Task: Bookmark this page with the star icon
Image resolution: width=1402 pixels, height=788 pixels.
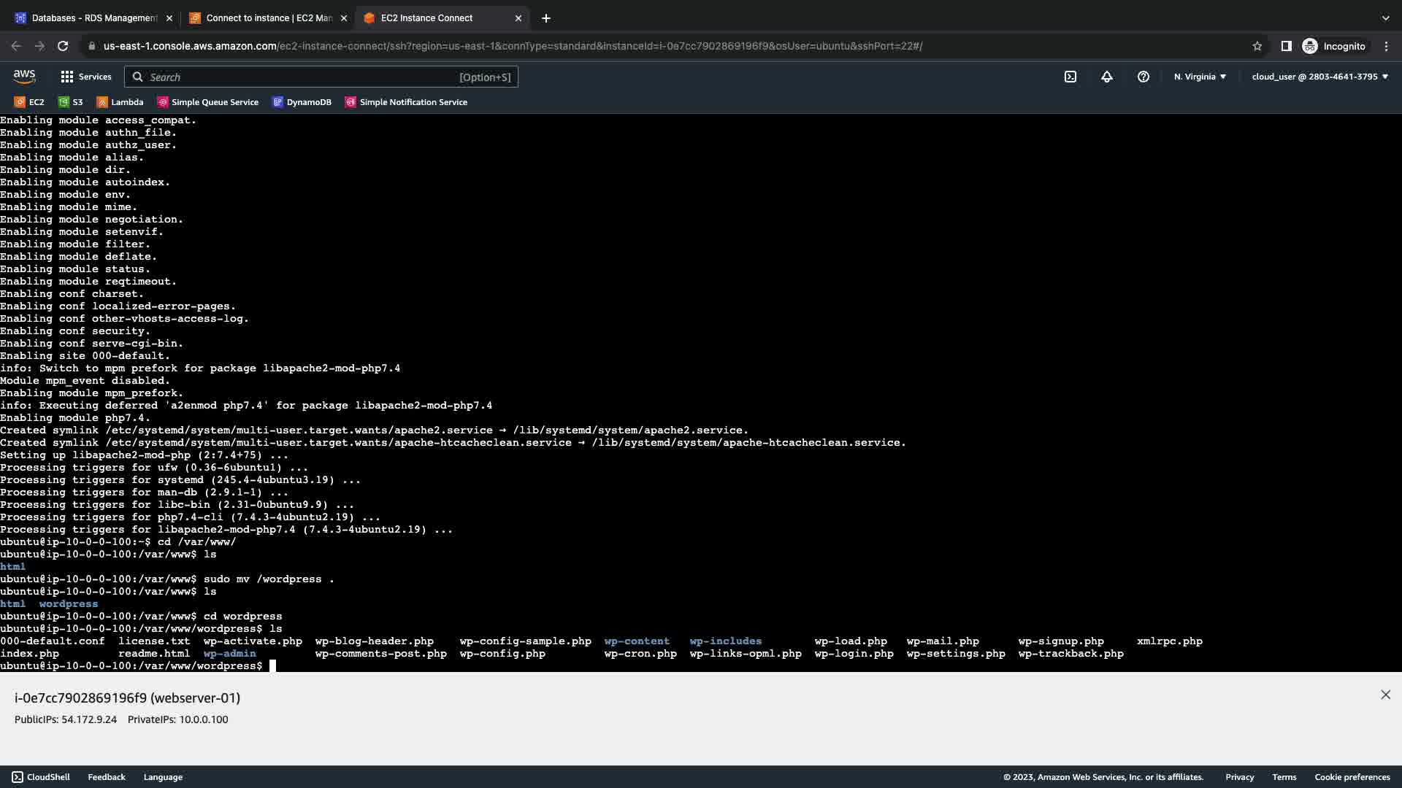Action: click(x=1257, y=46)
